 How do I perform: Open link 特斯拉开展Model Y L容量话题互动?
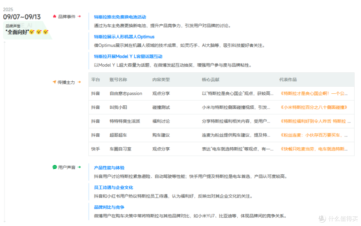coord(128,57)
